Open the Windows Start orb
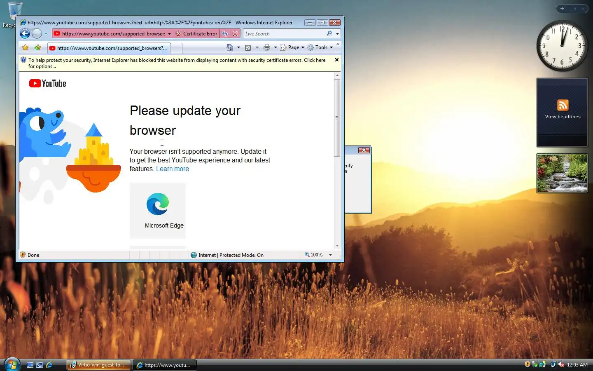 (12, 365)
